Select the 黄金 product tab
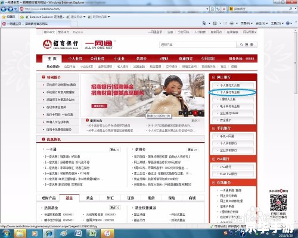Viewport: 298px width, 238px height. coord(90,198)
